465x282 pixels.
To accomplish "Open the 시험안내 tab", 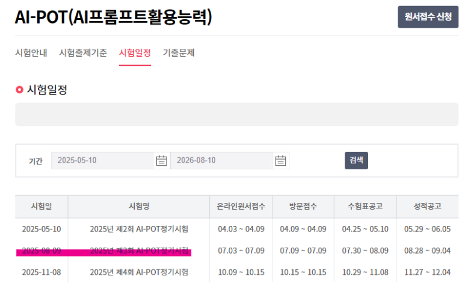I will (31, 53).
